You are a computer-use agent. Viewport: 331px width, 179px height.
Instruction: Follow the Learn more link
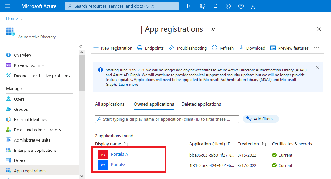[128, 85]
